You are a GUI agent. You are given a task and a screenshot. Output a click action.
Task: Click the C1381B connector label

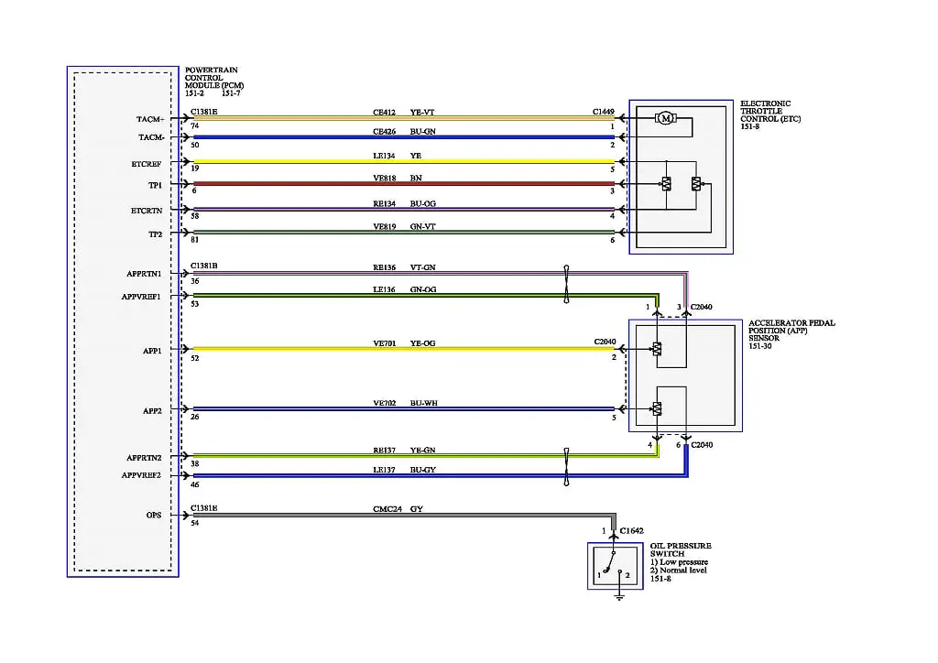204,266
